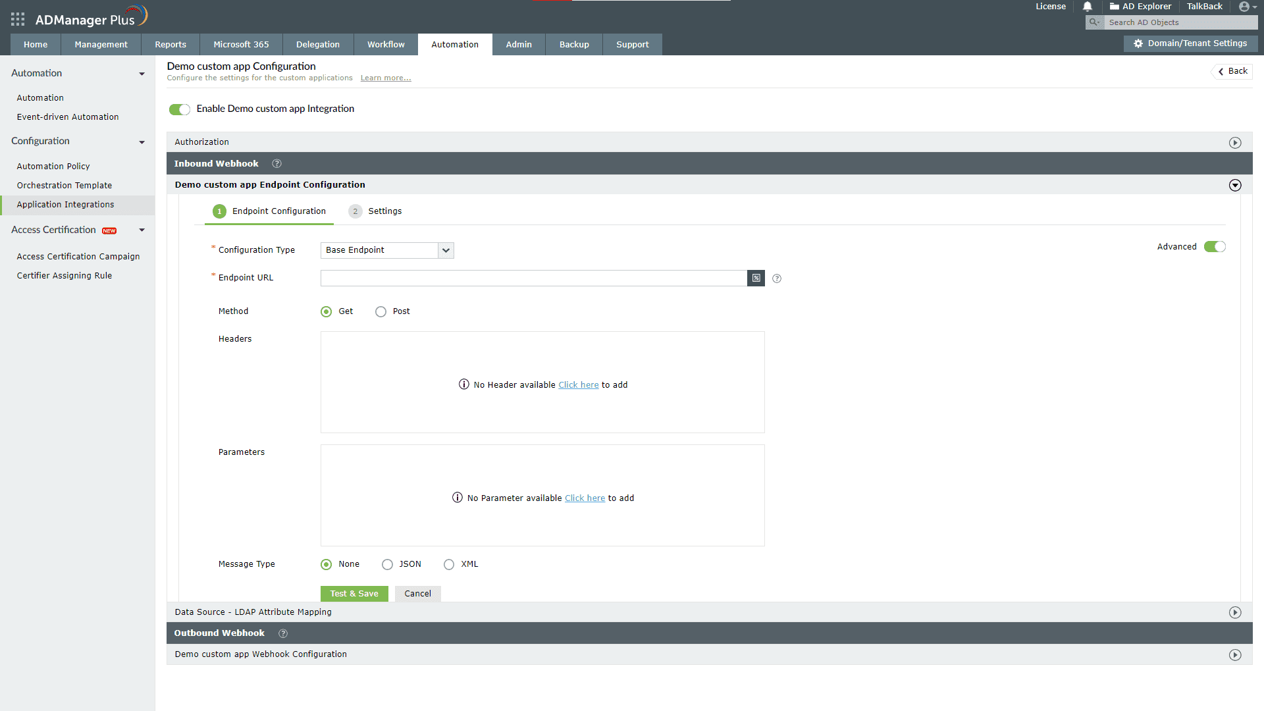The height and width of the screenshot is (711, 1264).
Task: Click the Endpoint URL help icon
Action: pyautogui.click(x=777, y=278)
